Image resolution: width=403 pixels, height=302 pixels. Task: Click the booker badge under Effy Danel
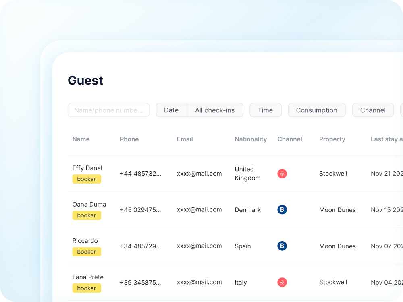87,179
